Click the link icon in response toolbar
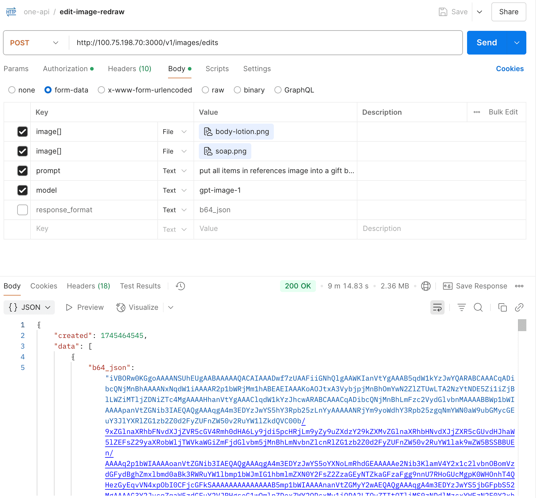 [x=519, y=307]
